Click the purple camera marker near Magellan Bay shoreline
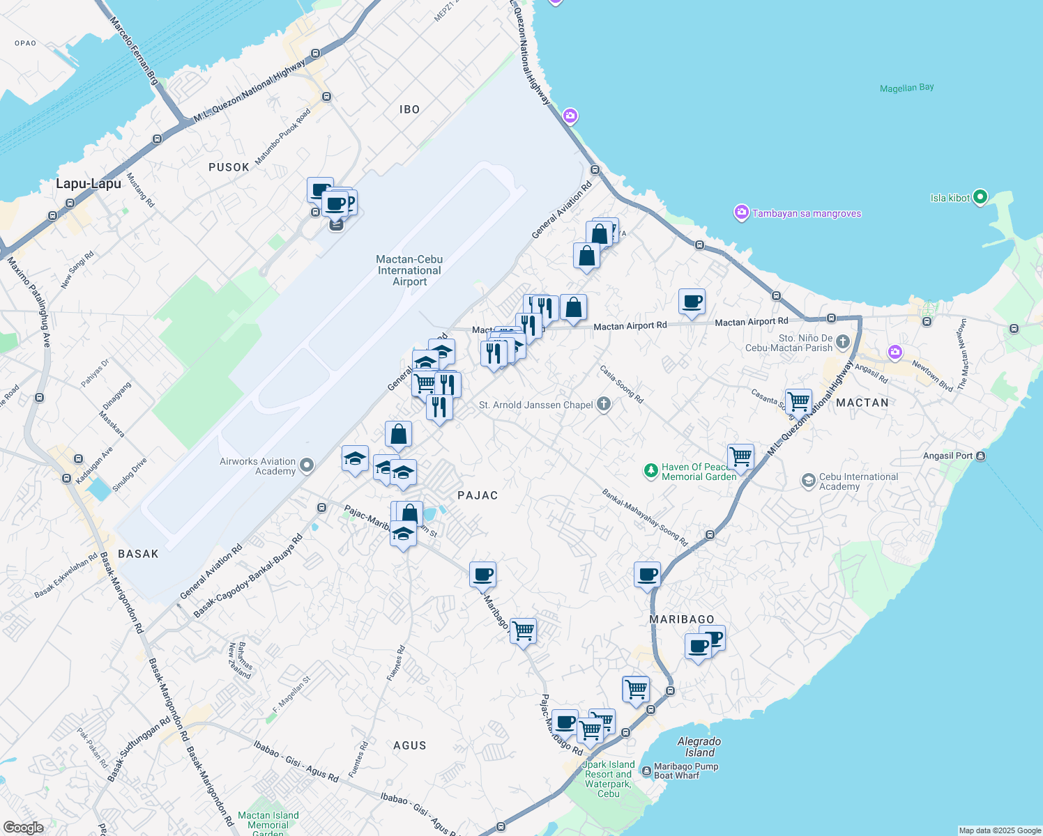 click(x=569, y=116)
